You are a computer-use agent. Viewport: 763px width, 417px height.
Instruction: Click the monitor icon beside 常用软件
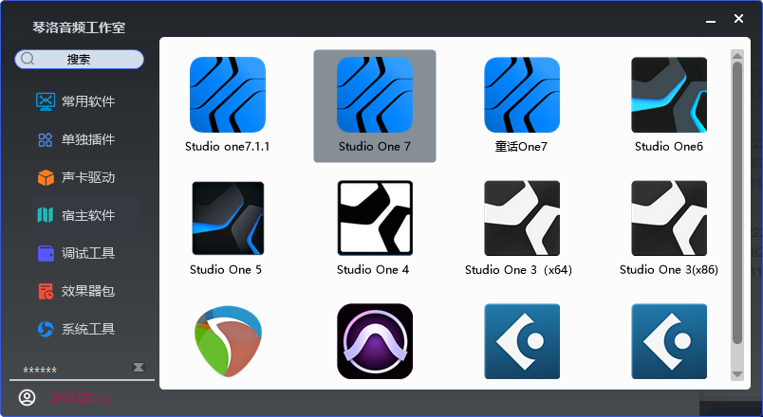click(x=46, y=101)
